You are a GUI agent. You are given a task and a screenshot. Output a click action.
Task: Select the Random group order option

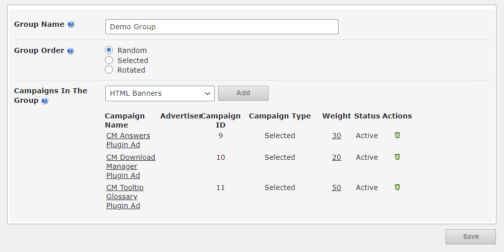(x=109, y=50)
